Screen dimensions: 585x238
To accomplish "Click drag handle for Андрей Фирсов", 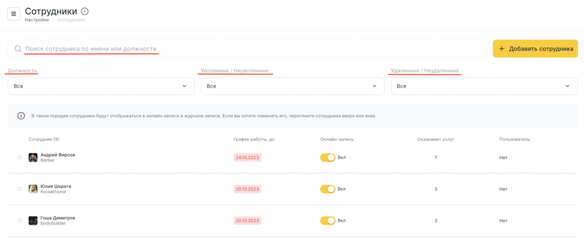I will click(20, 157).
